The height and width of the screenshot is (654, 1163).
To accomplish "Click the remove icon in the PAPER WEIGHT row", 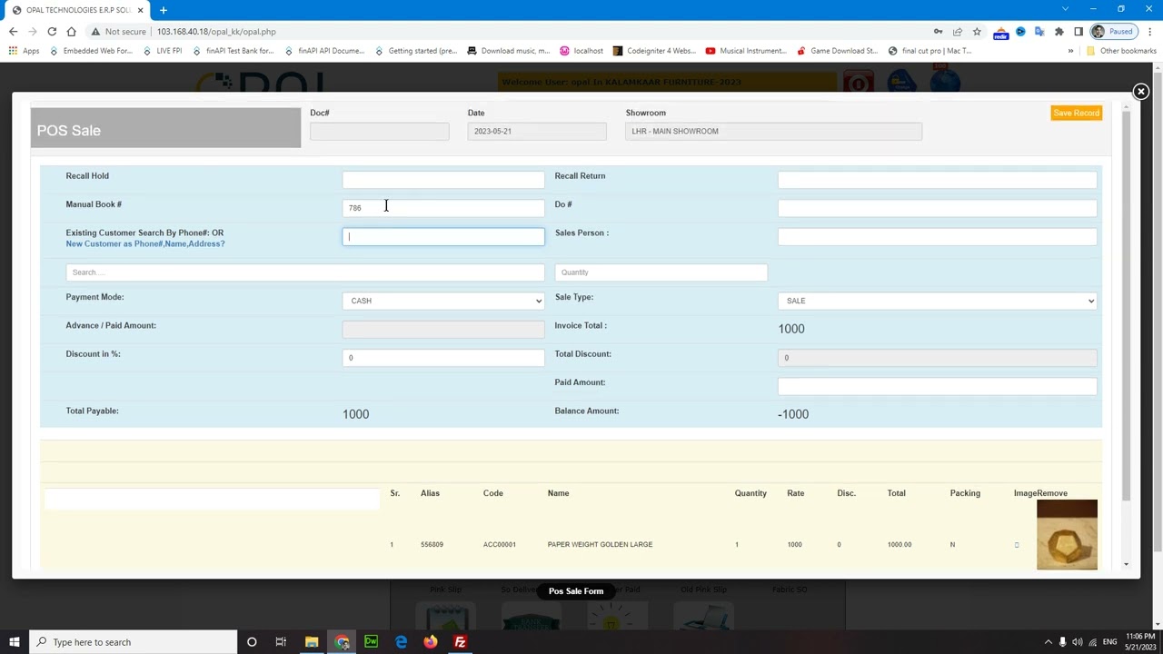I will [1017, 545].
